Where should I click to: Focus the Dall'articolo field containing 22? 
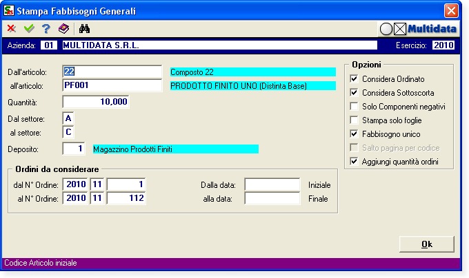point(112,72)
